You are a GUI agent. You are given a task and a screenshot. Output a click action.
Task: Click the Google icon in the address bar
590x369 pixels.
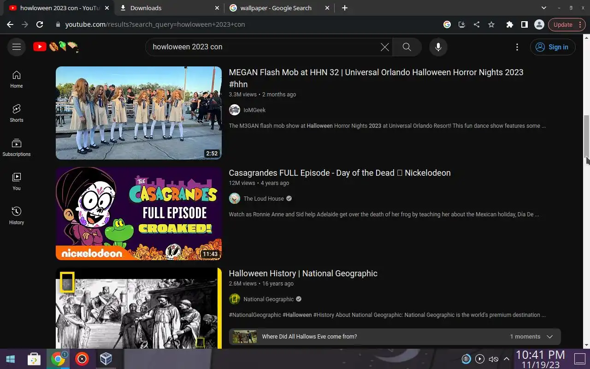tap(447, 24)
